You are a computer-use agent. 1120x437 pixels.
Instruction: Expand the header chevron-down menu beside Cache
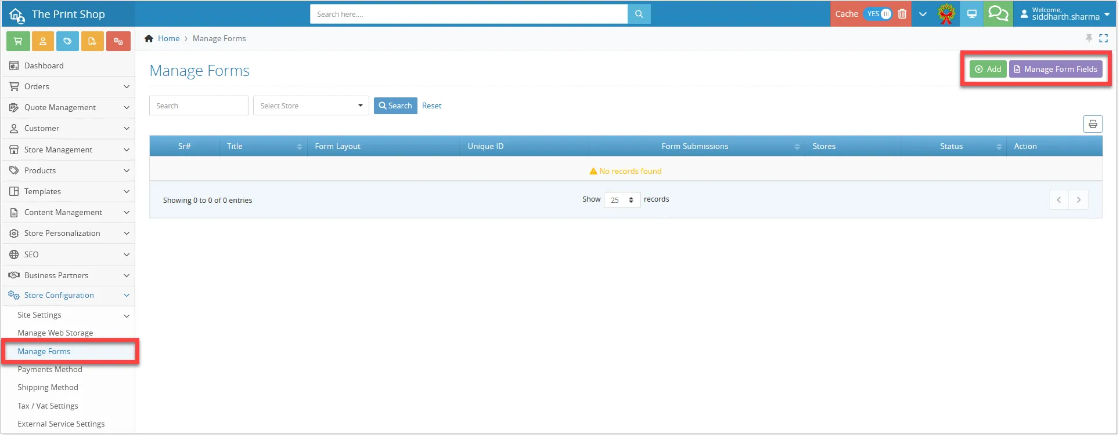923,14
